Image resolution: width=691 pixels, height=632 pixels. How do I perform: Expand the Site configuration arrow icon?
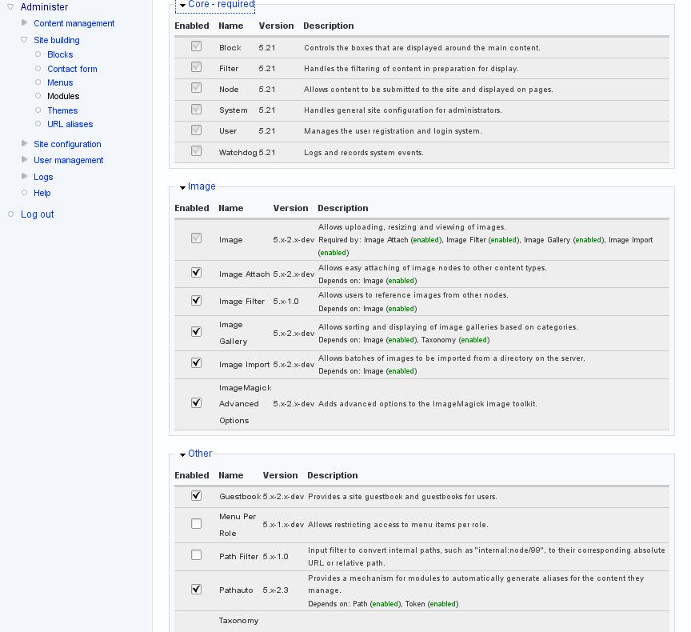click(x=25, y=144)
